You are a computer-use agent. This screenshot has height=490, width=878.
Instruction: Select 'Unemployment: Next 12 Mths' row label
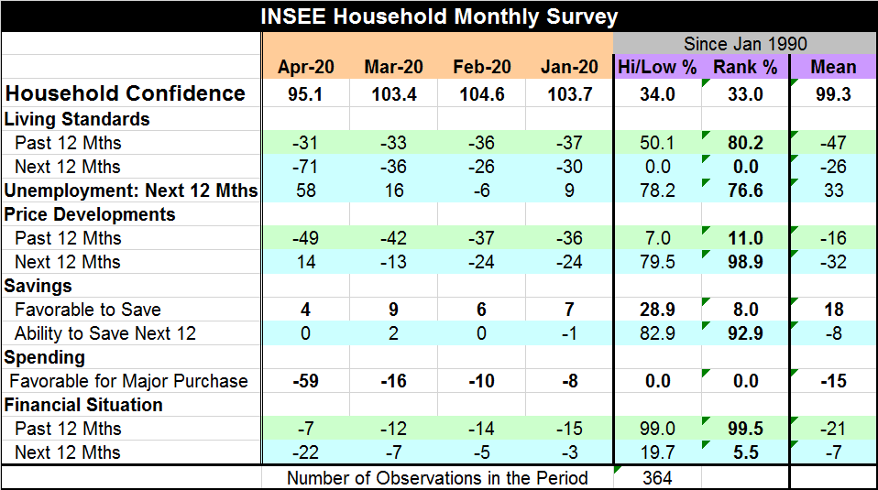tap(131, 191)
